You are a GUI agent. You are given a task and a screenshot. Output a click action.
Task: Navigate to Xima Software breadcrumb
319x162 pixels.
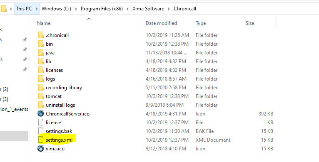click(x=148, y=9)
